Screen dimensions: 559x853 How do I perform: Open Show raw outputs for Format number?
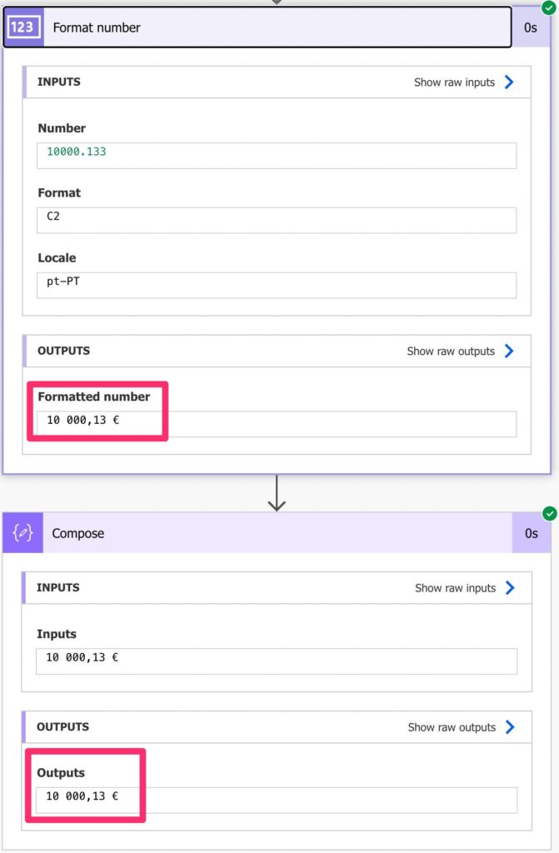pos(452,351)
